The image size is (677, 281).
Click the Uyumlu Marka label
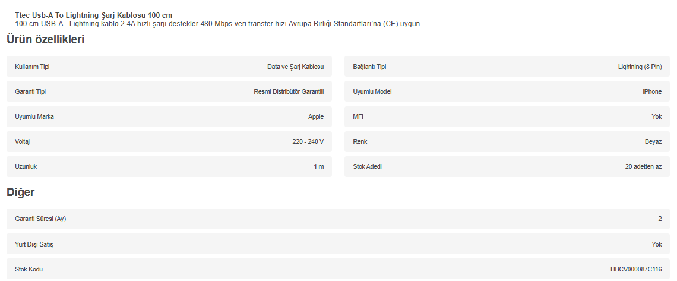[x=34, y=116]
